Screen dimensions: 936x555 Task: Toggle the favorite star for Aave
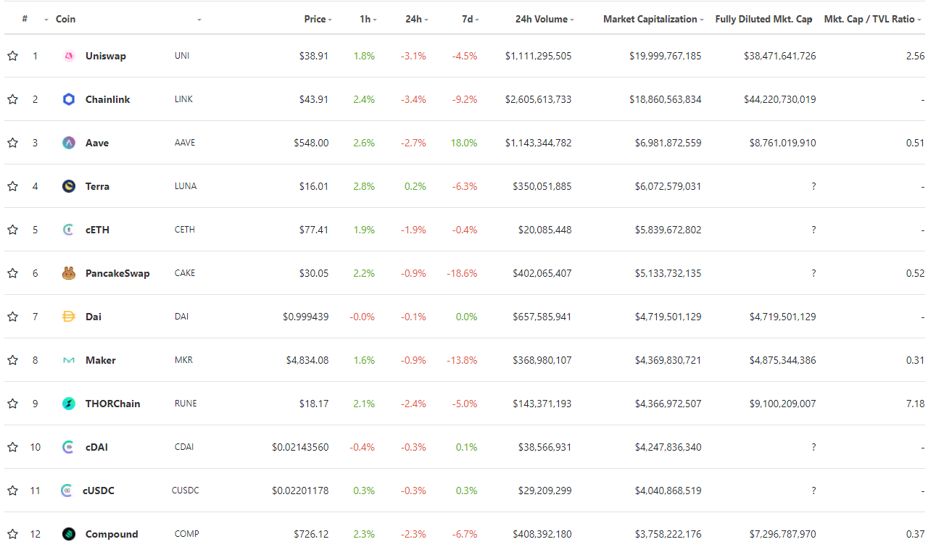tap(12, 143)
